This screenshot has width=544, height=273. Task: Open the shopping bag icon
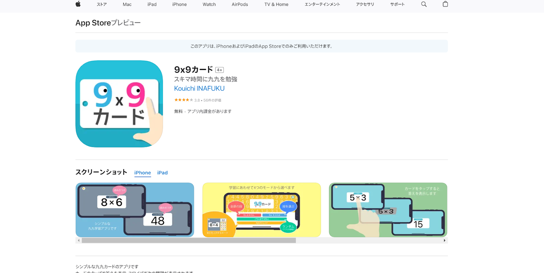pos(445,4)
